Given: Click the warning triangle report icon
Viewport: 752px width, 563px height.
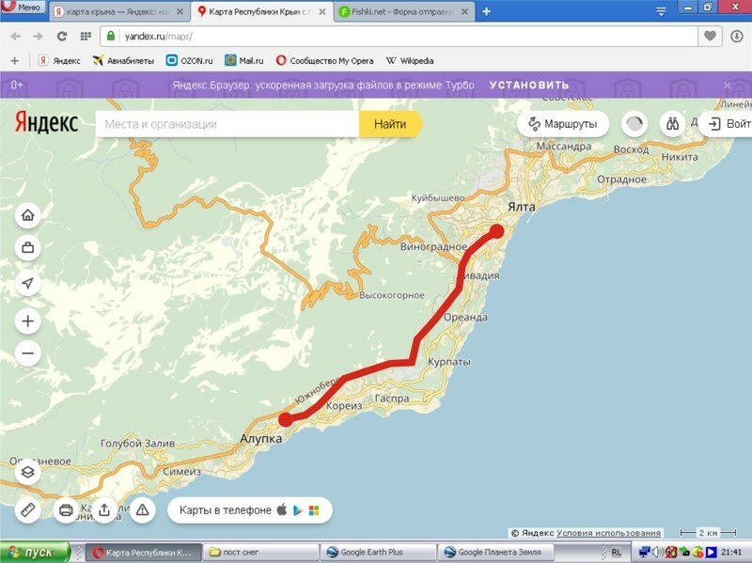Looking at the screenshot, I should point(143,509).
